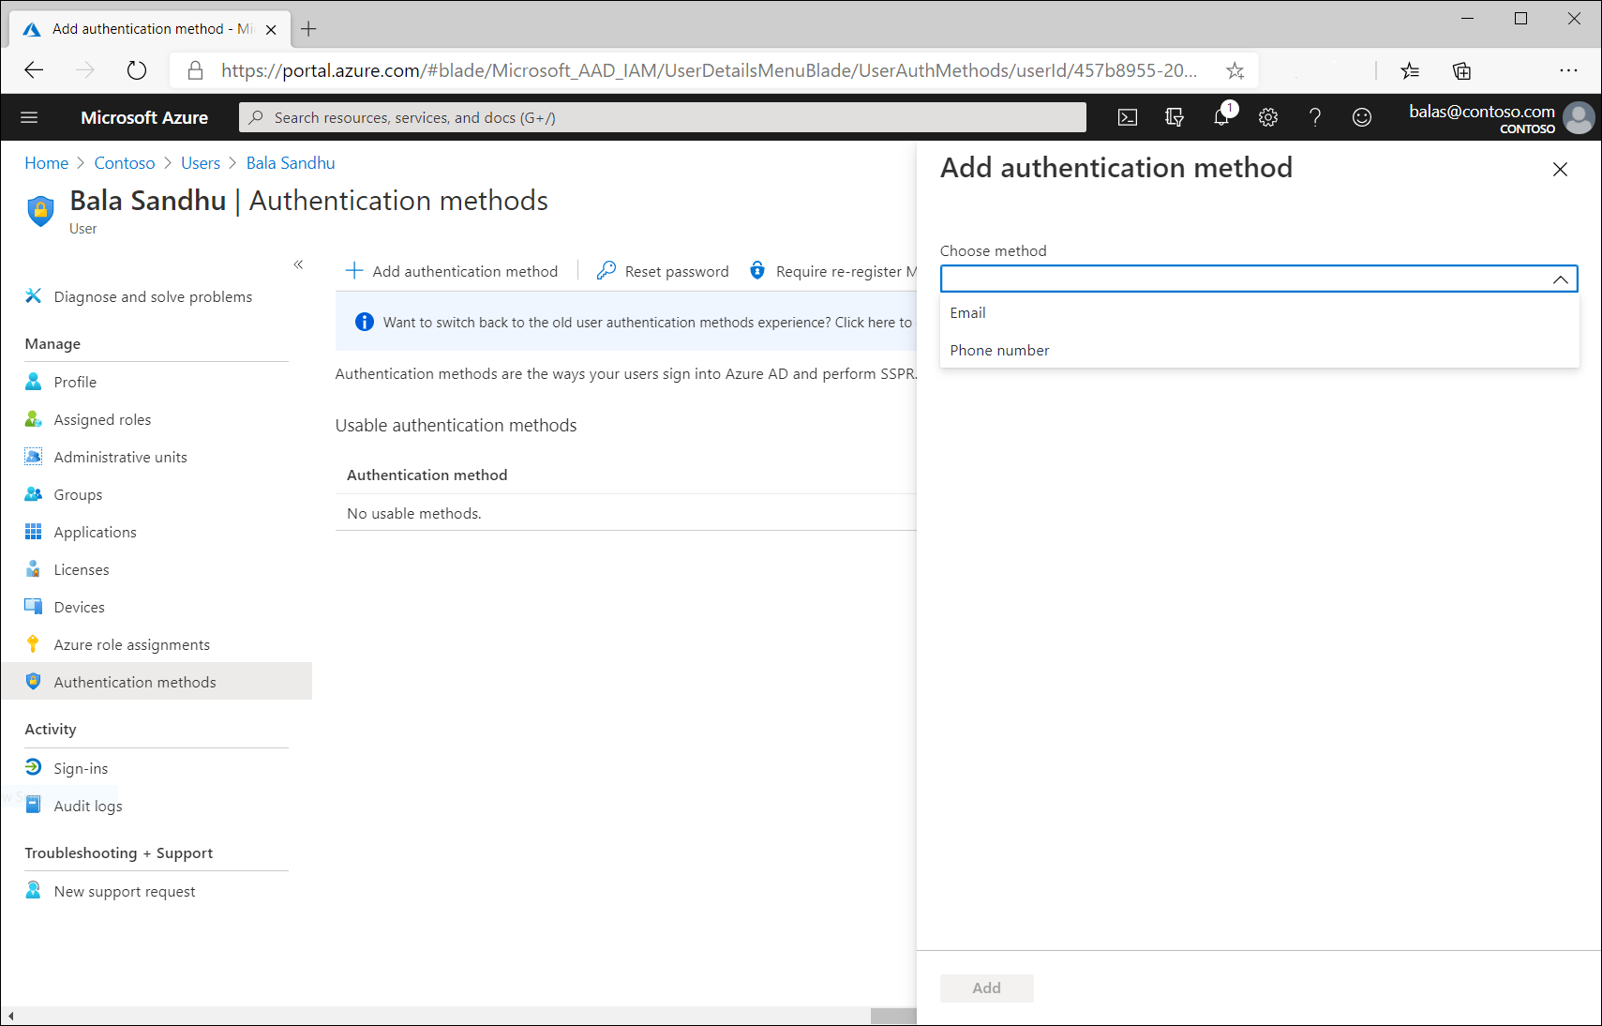Collapse the left navigation pane
Image resolution: width=1602 pixels, height=1026 pixels.
(298, 264)
